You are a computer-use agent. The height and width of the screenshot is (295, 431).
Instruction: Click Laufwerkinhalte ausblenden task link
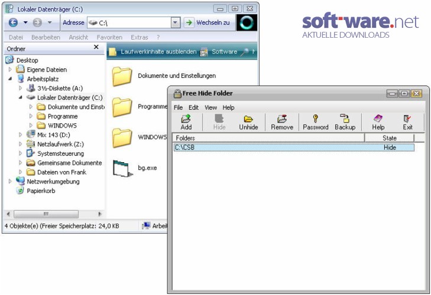pyautogui.click(x=158, y=51)
